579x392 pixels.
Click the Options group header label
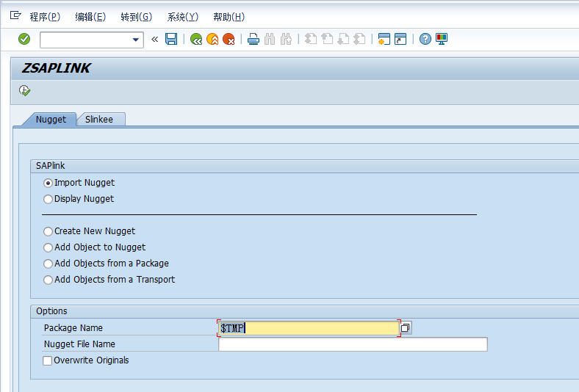click(x=51, y=311)
